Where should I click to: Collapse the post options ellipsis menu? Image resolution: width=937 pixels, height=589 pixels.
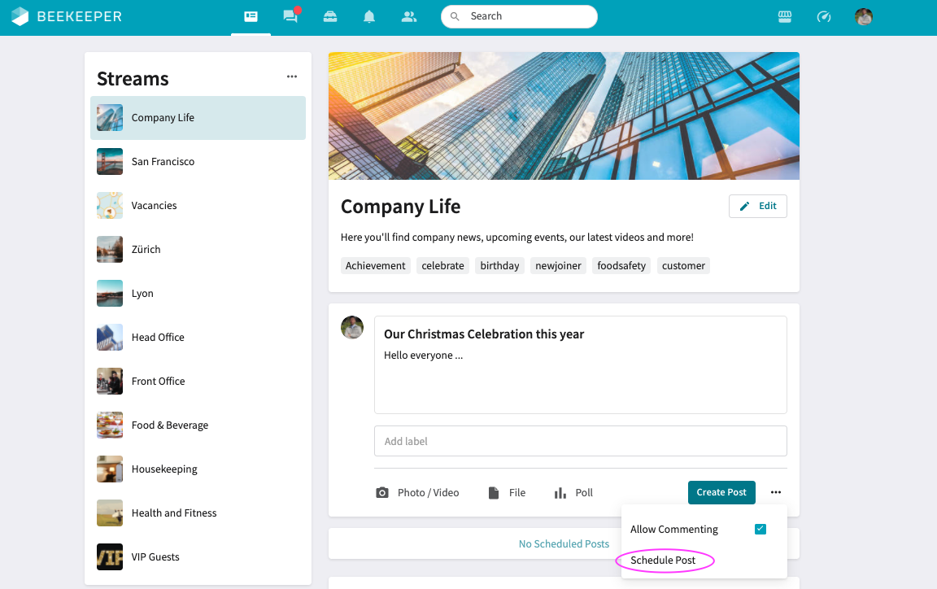tap(776, 492)
